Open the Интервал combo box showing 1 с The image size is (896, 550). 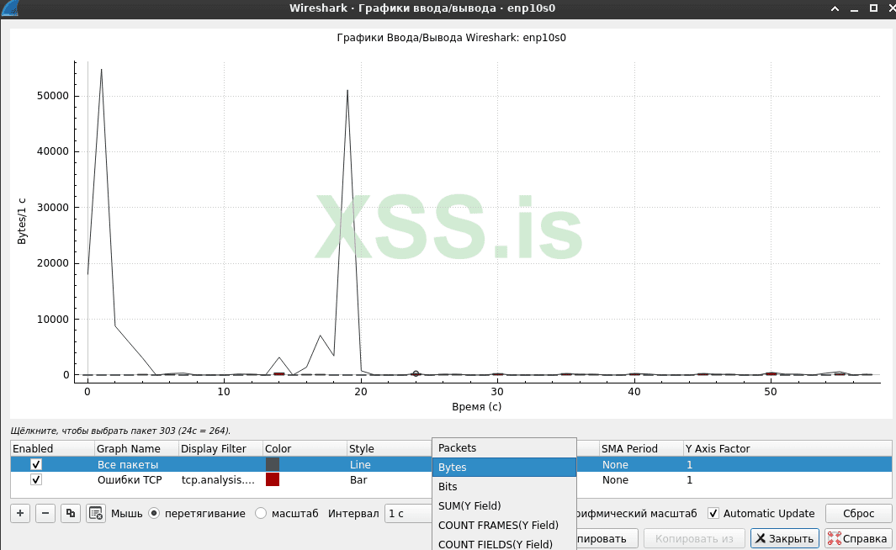click(x=409, y=514)
